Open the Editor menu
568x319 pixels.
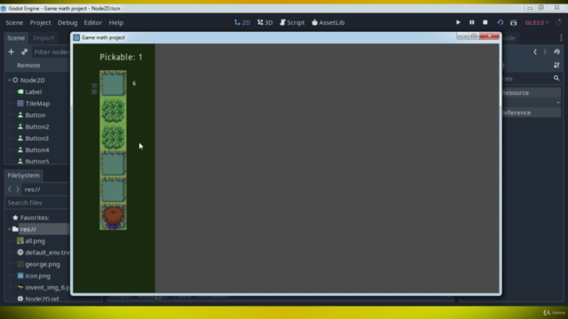(x=92, y=22)
